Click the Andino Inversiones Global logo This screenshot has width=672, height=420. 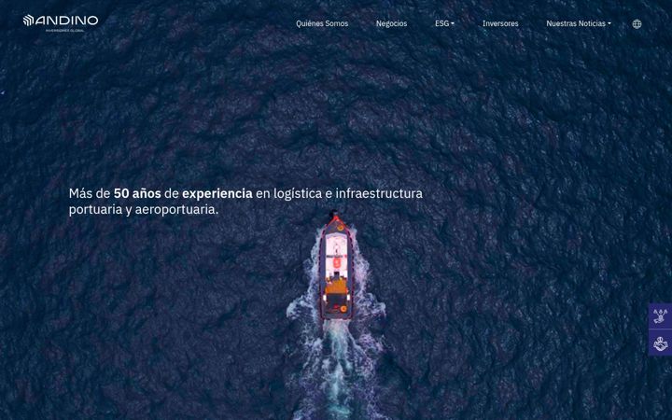pyautogui.click(x=61, y=23)
